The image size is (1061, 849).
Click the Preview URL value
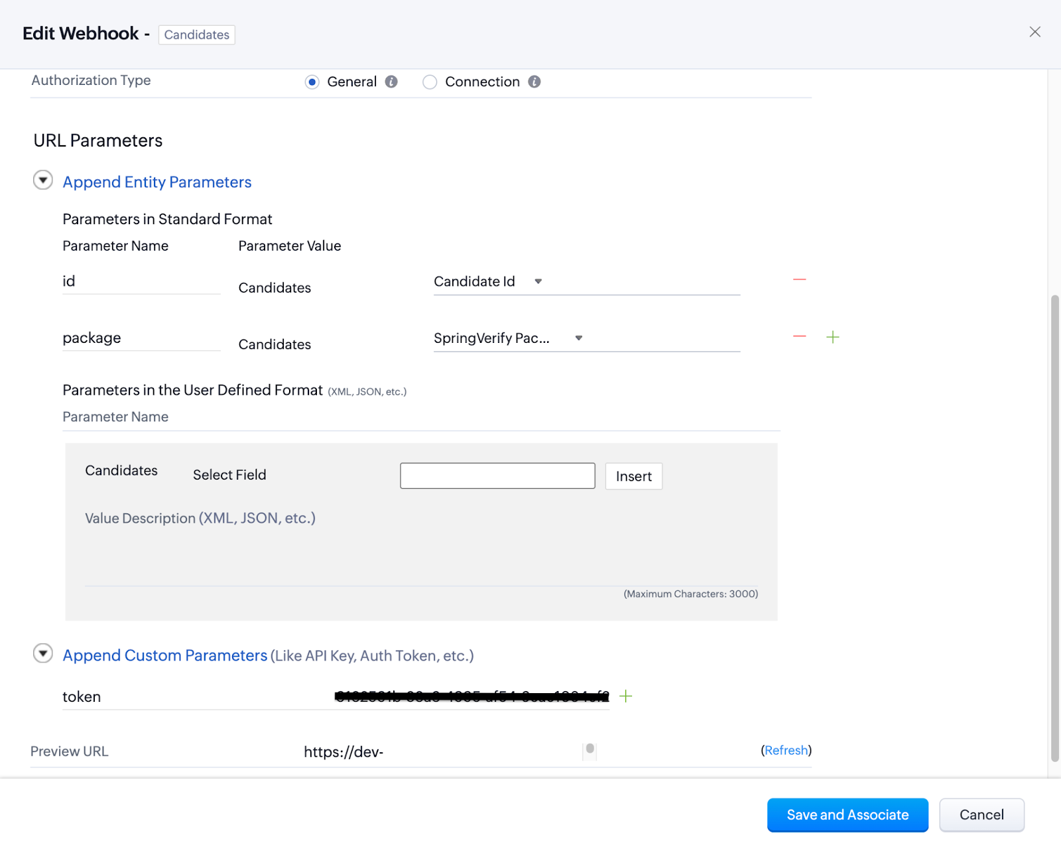343,751
